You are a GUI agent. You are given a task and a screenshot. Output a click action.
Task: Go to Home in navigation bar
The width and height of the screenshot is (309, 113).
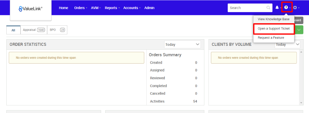coord(63,8)
